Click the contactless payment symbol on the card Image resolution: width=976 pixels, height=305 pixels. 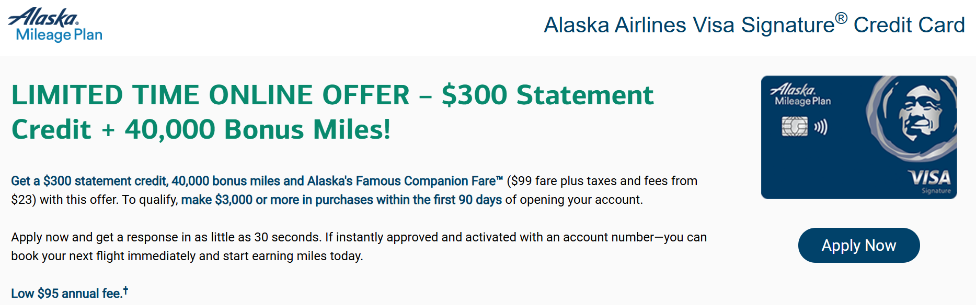tap(821, 127)
